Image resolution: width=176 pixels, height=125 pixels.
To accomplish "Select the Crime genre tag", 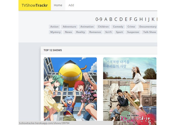I will coord(131,27).
